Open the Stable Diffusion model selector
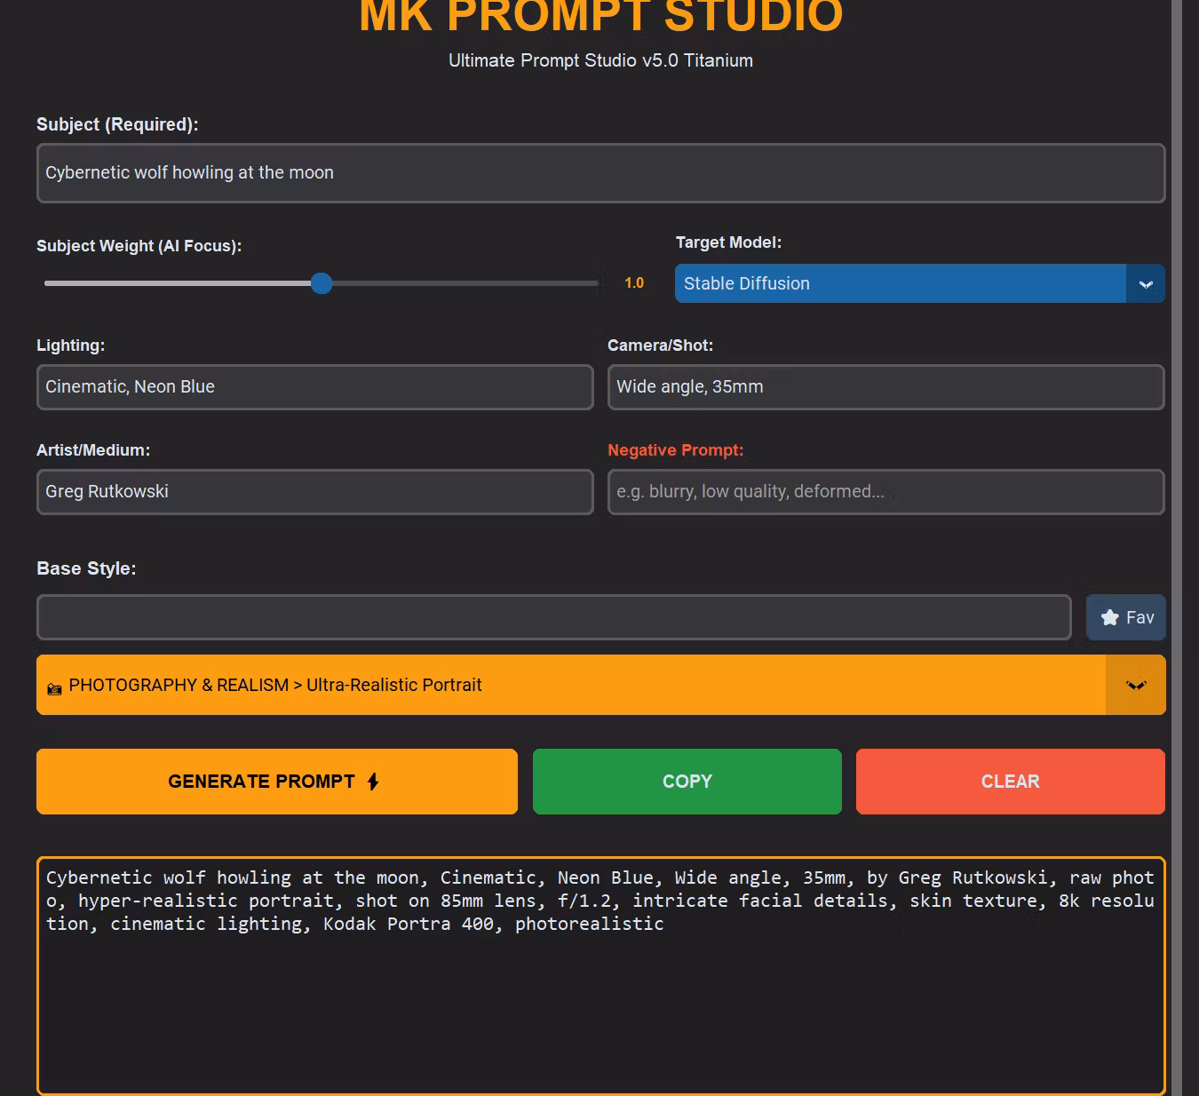The height and width of the screenshot is (1096, 1199). click(900, 284)
